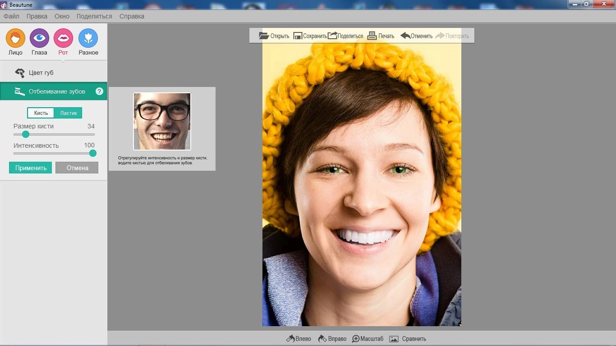
Task: Select the Глаза (Eyes) category icon
Action: click(39, 38)
